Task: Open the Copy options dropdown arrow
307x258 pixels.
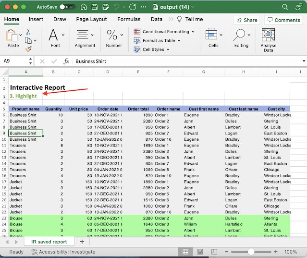Action: point(35,41)
